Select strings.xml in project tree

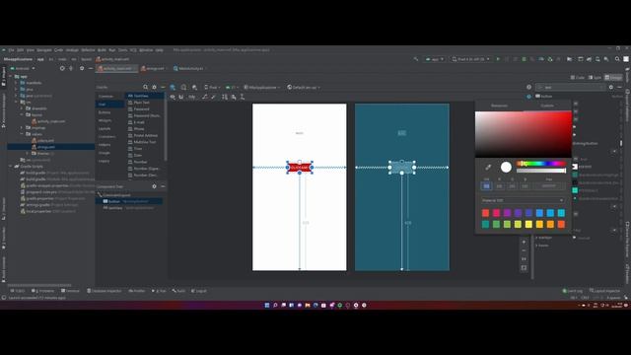[46, 147]
